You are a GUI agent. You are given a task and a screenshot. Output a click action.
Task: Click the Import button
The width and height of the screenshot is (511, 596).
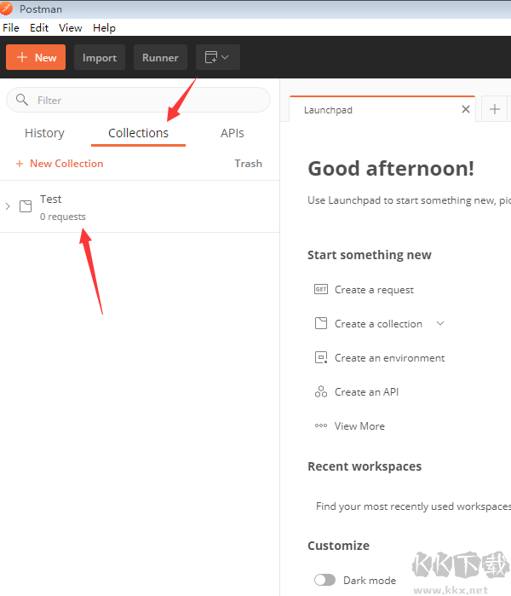(100, 58)
